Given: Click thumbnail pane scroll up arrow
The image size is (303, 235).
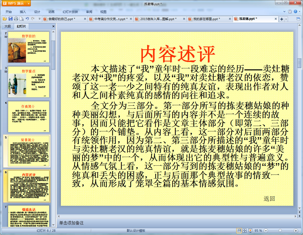Looking at the screenshot, I should coord(53,32).
